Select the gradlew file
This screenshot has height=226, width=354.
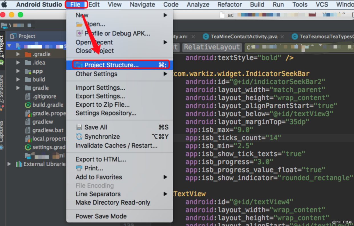(x=43, y=122)
